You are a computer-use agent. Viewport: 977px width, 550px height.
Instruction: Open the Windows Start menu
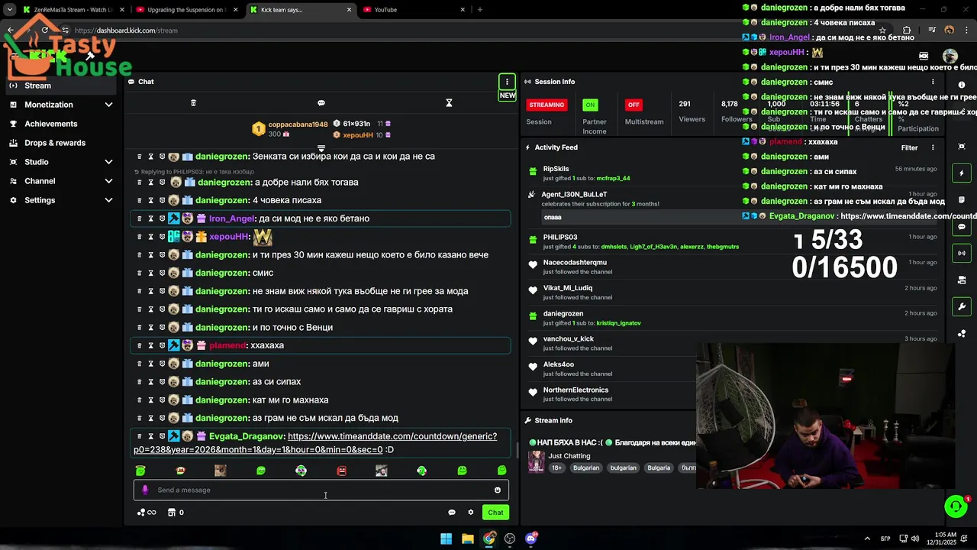click(446, 539)
